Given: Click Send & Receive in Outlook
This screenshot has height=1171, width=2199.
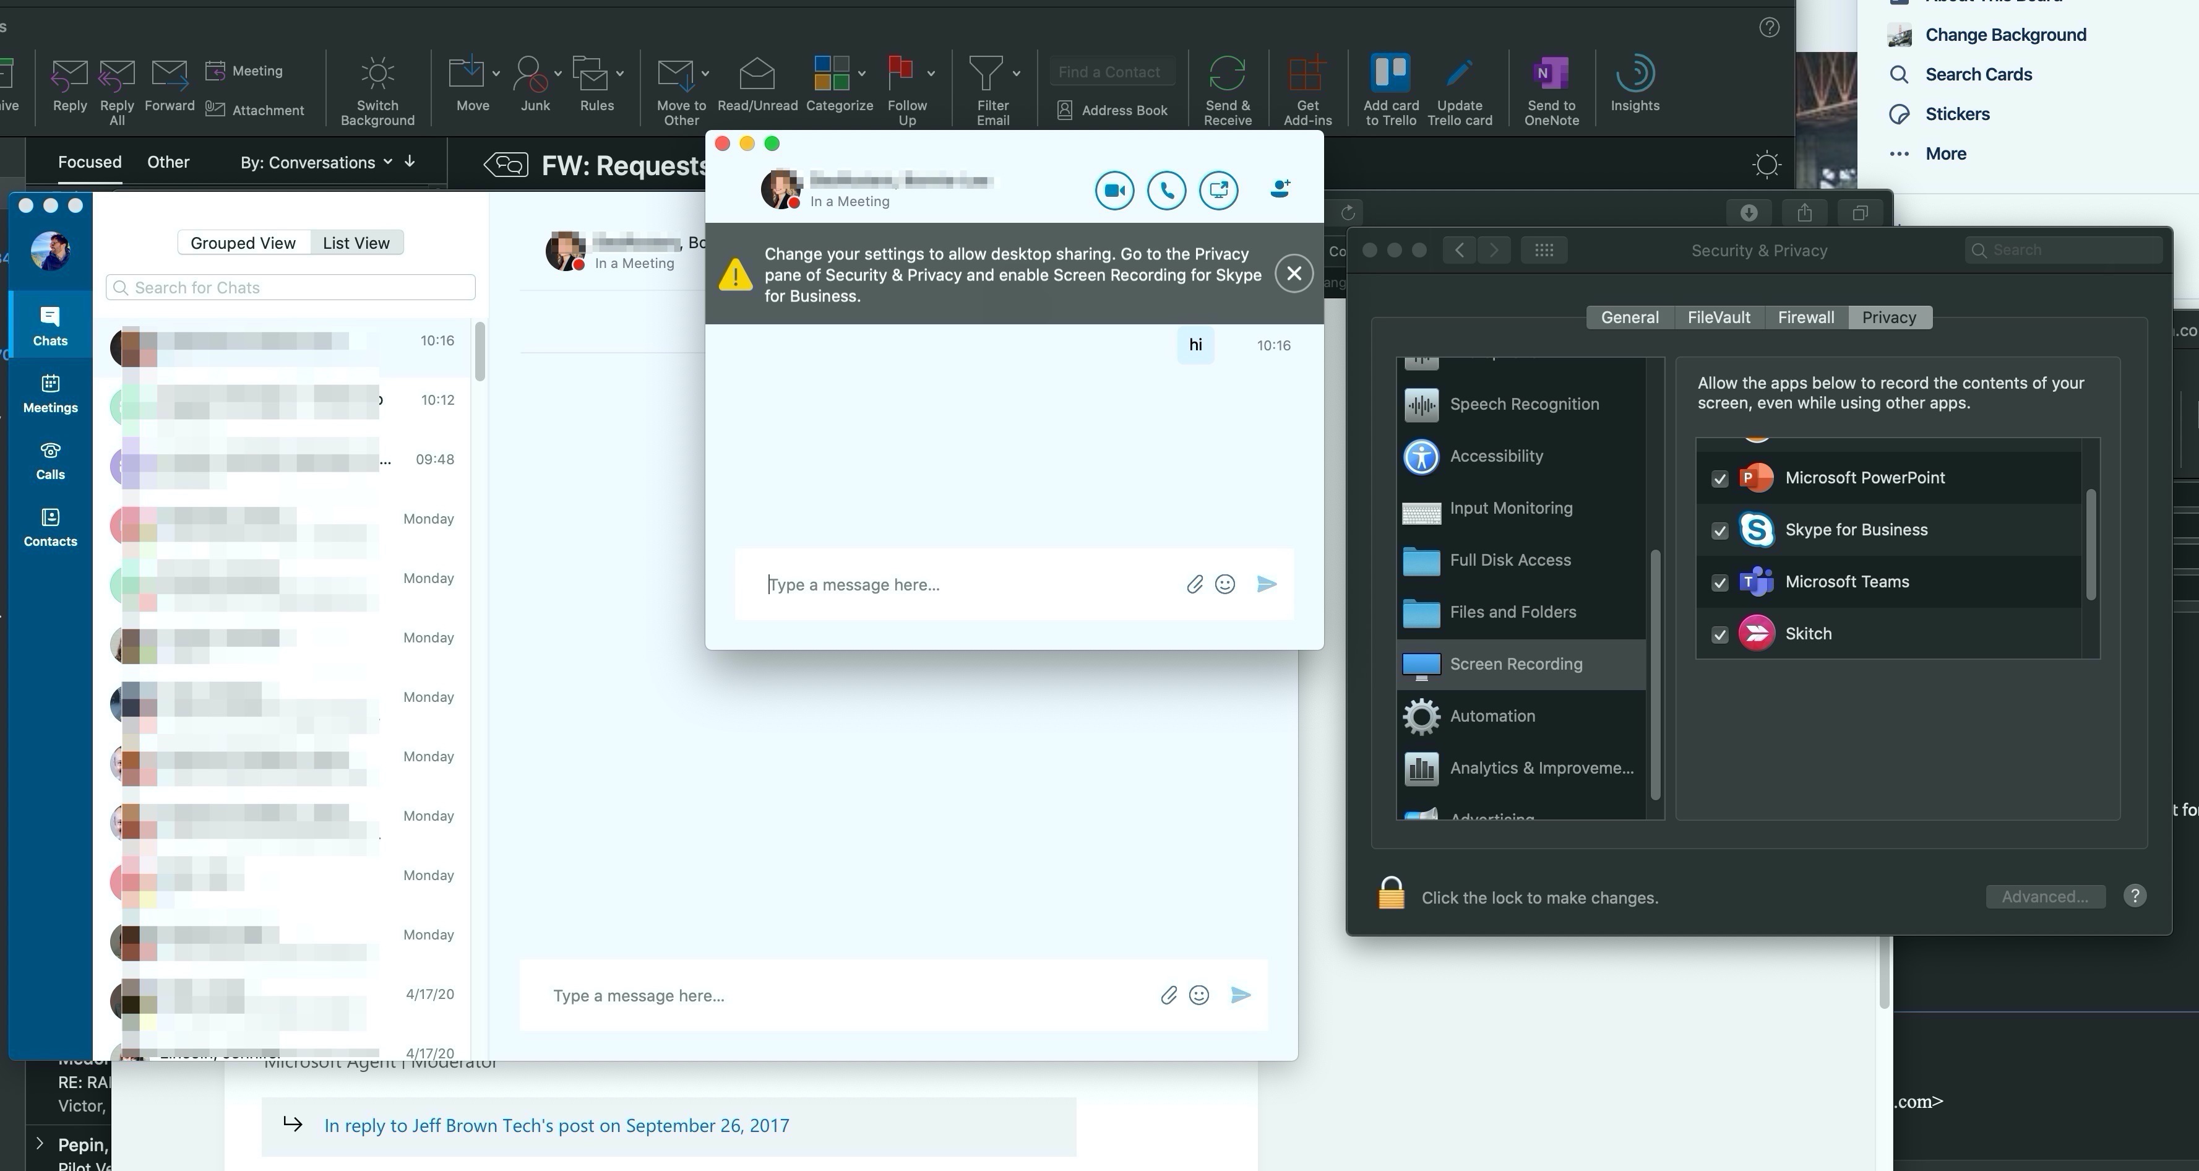Looking at the screenshot, I should (x=1228, y=92).
